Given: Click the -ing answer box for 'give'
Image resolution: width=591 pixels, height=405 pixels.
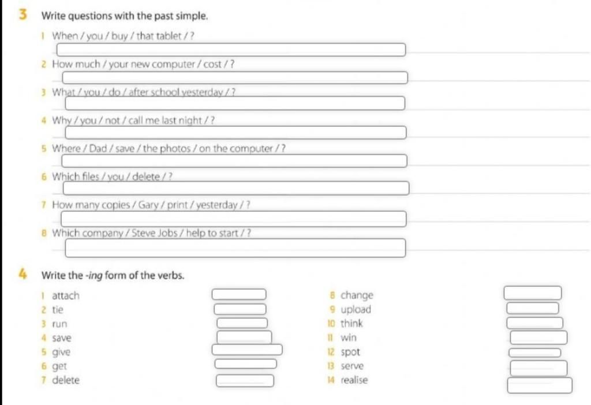Looking at the screenshot, I should pos(247,350).
